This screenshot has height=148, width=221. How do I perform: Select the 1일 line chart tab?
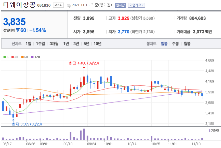point(28,44)
